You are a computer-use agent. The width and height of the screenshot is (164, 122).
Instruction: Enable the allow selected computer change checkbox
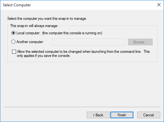(14, 52)
